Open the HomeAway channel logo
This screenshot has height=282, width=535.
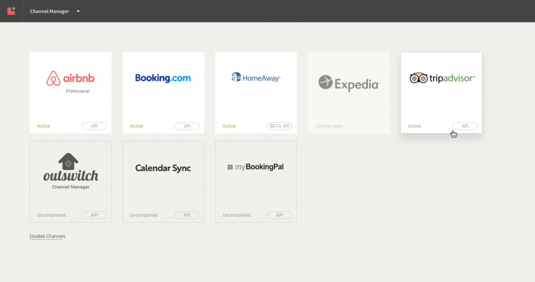[256, 77]
